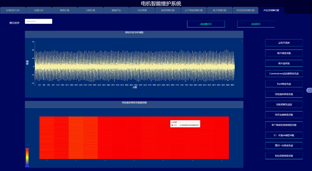Click the 返回测点页 button
The width and height of the screenshot is (312, 171).
(x=206, y=24)
